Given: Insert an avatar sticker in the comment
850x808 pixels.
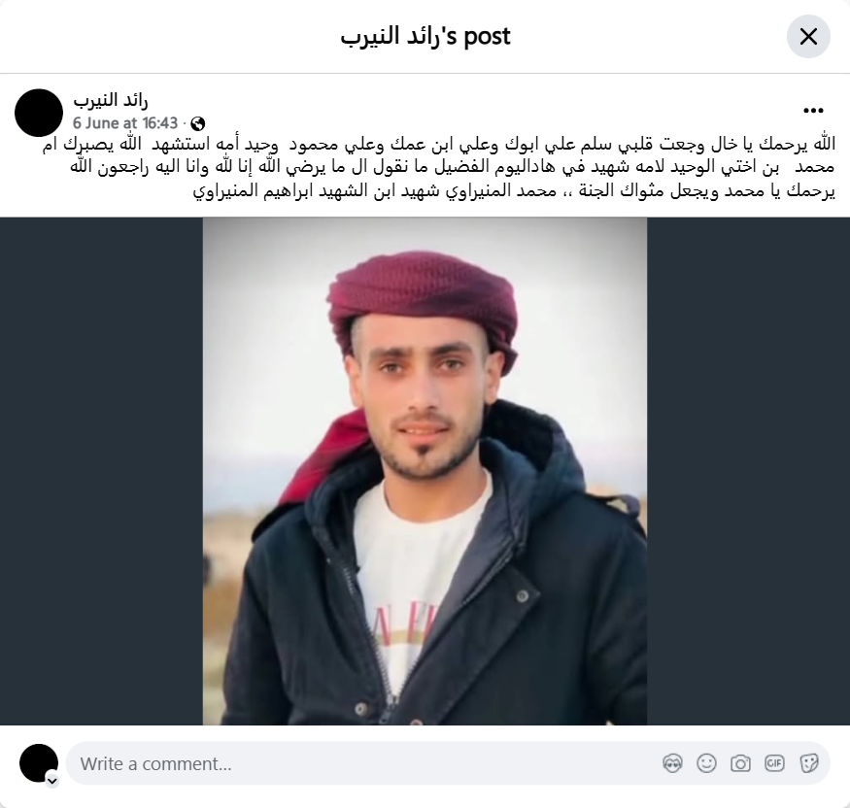Looking at the screenshot, I should point(672,763).
